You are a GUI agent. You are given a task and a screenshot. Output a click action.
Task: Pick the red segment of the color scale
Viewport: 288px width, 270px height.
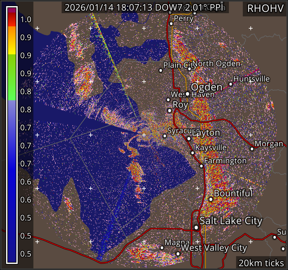click(12, 20)
